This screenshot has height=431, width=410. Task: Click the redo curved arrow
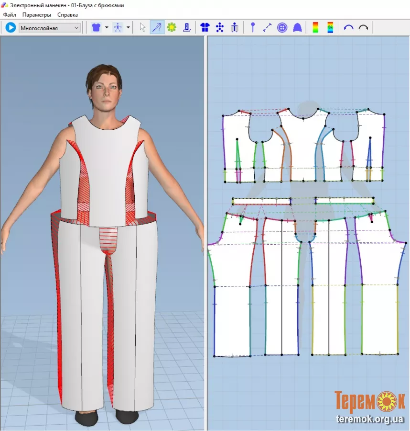tap(363, 28)
